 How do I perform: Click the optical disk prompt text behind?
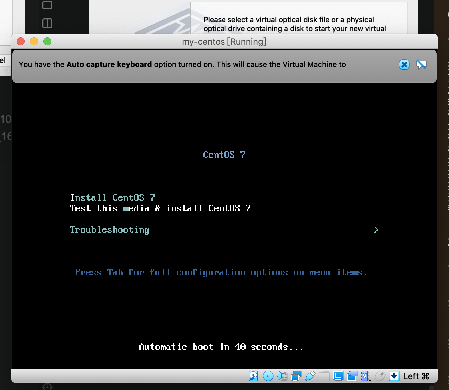pos(295,24)
